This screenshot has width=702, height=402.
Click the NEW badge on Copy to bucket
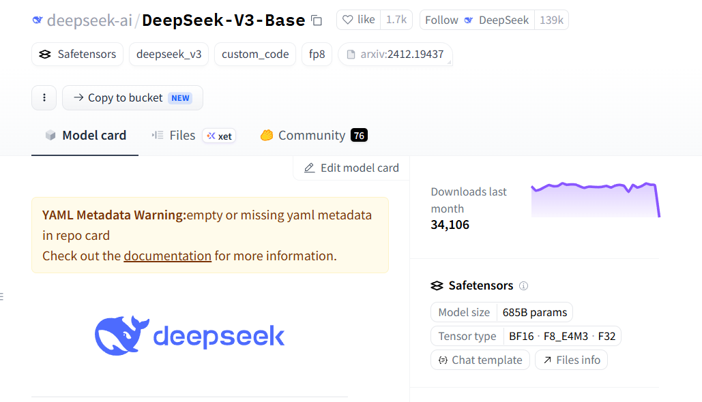[180, 98]
